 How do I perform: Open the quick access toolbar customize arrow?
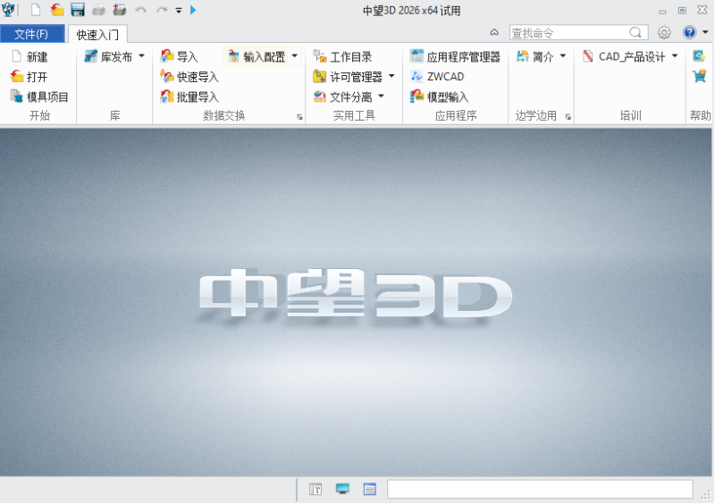click(179, 10)
